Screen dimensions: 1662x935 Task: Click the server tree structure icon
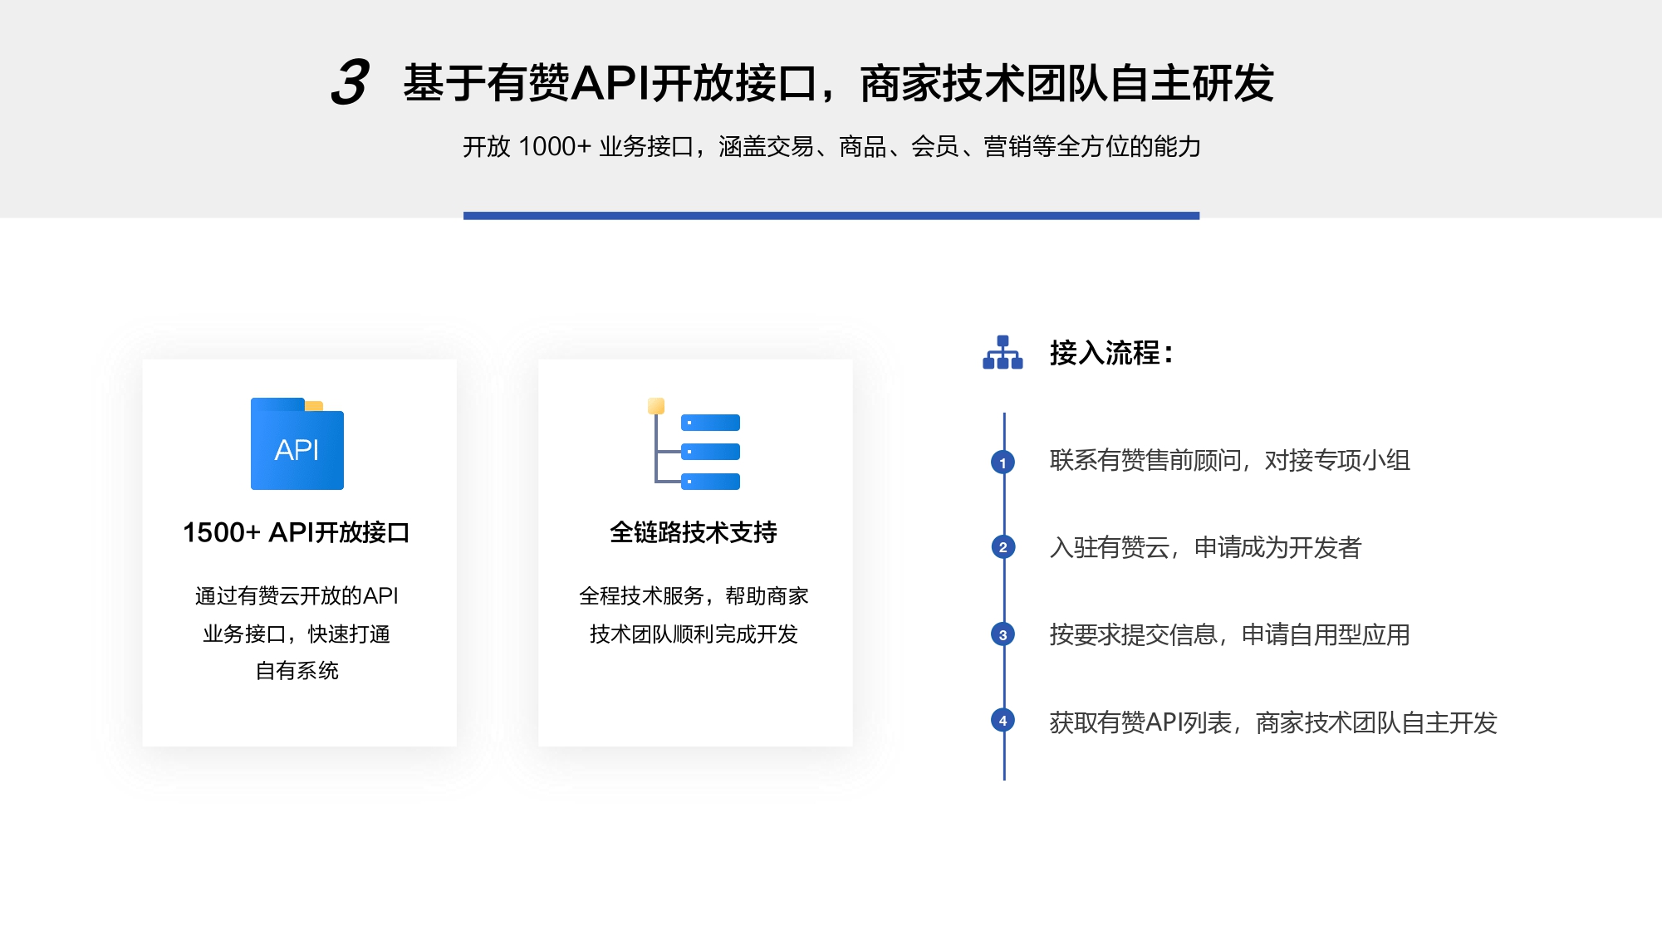[x=694, y=443]
